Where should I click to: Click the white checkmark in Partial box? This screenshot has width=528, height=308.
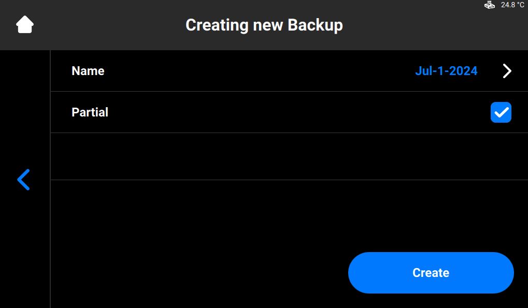click(x=501, y=112)
